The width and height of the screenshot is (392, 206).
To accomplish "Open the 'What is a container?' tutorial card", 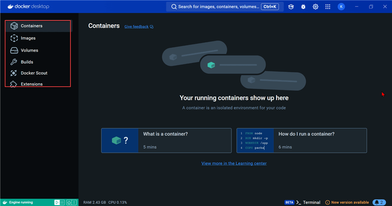I will (166, 140).
